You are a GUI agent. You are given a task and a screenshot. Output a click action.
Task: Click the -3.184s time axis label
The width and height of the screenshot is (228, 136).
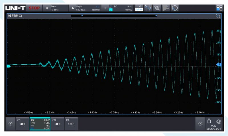click(200, 112)
